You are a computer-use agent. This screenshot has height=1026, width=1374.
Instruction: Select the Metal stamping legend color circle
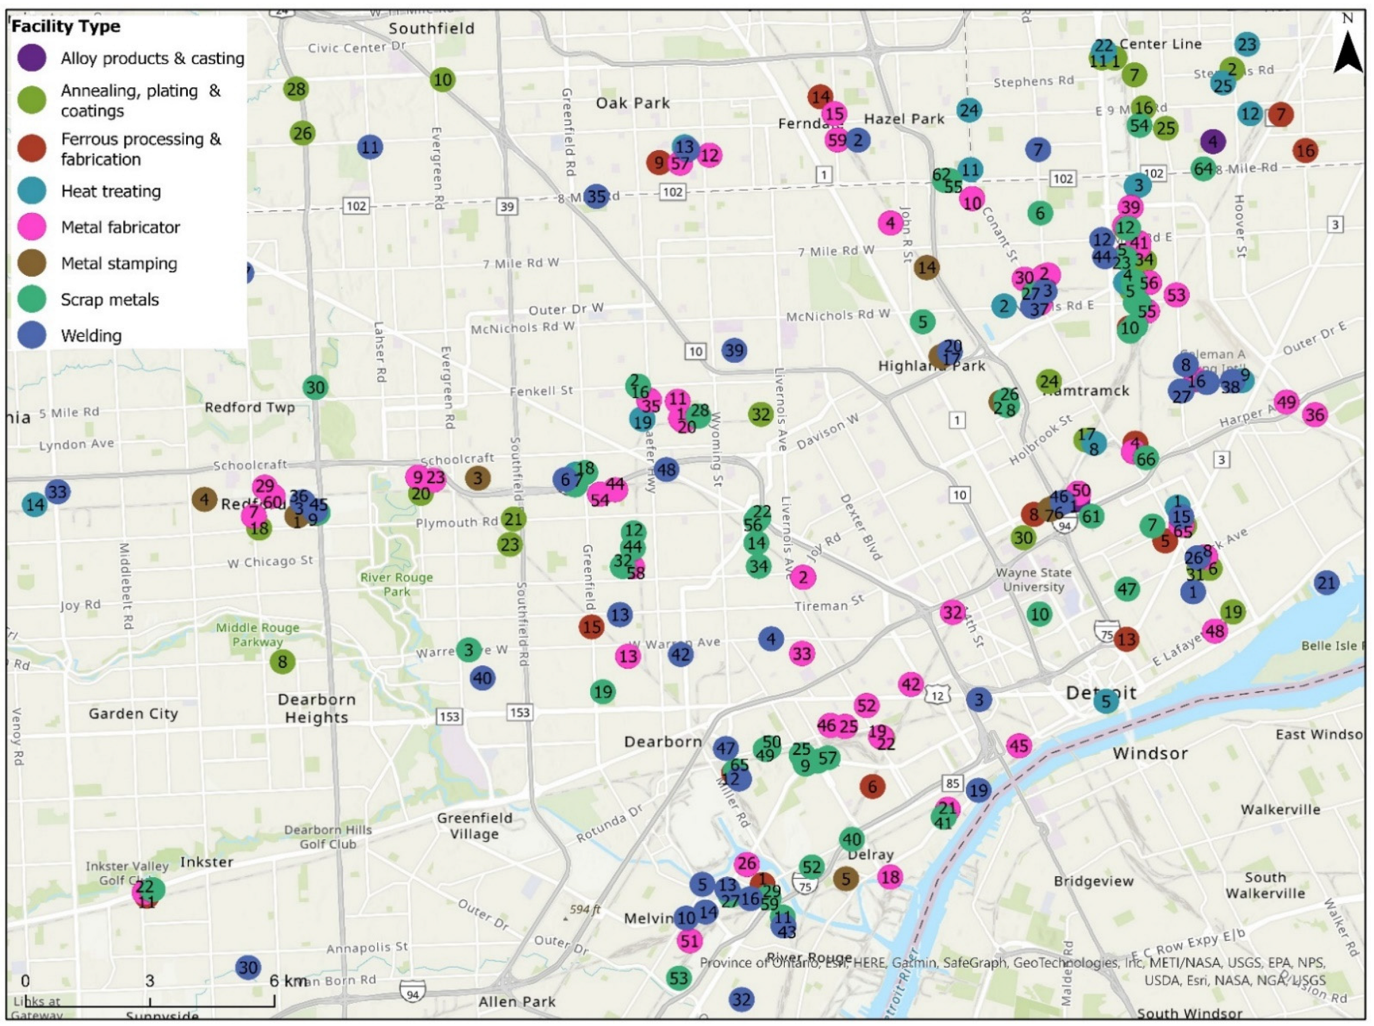(32, 263)
